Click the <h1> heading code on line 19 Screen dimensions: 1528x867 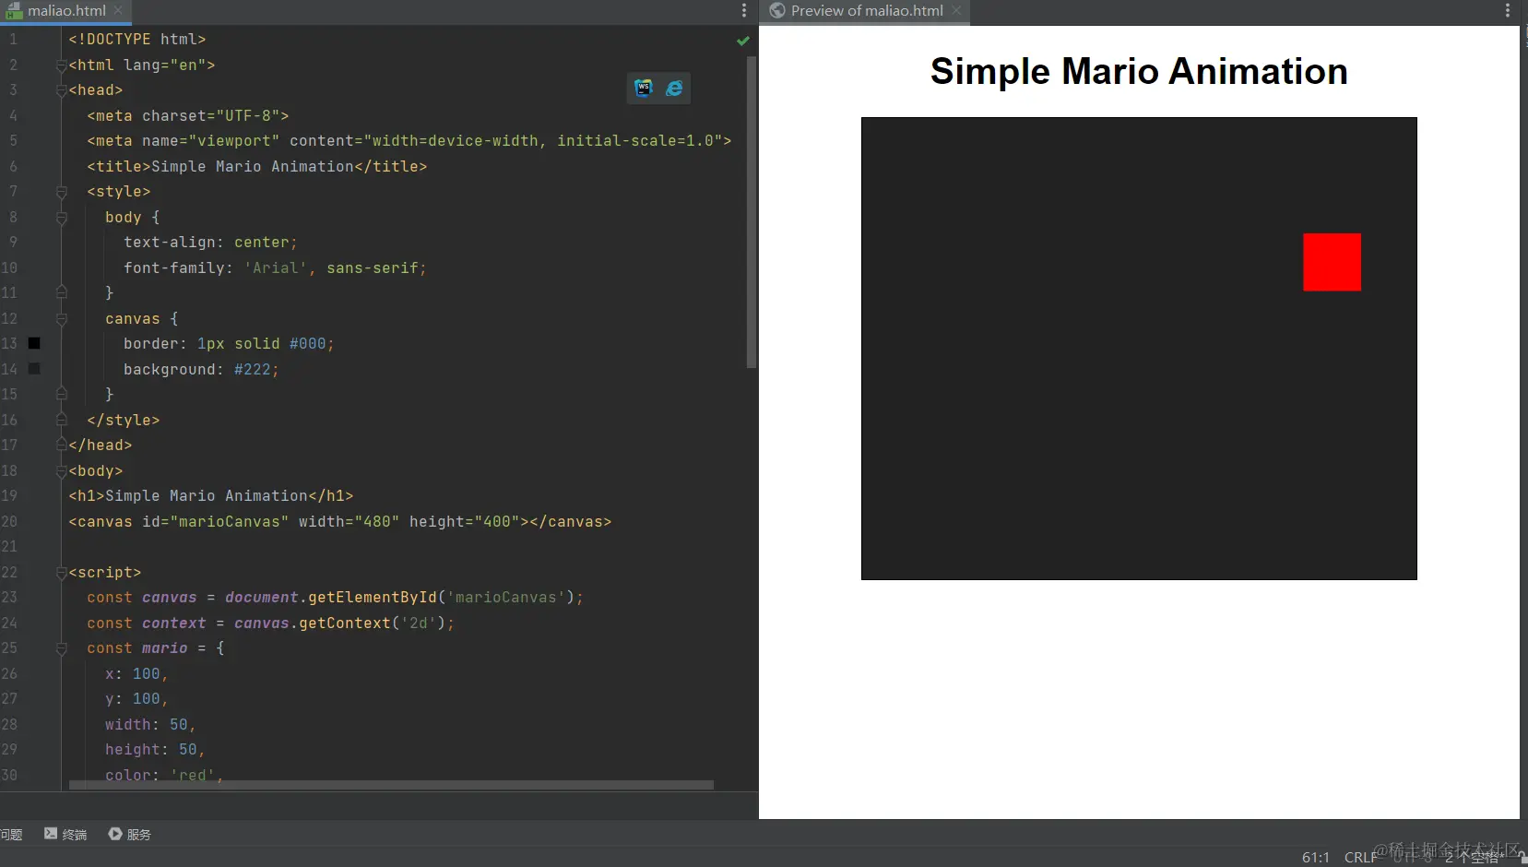pos(211,496)
